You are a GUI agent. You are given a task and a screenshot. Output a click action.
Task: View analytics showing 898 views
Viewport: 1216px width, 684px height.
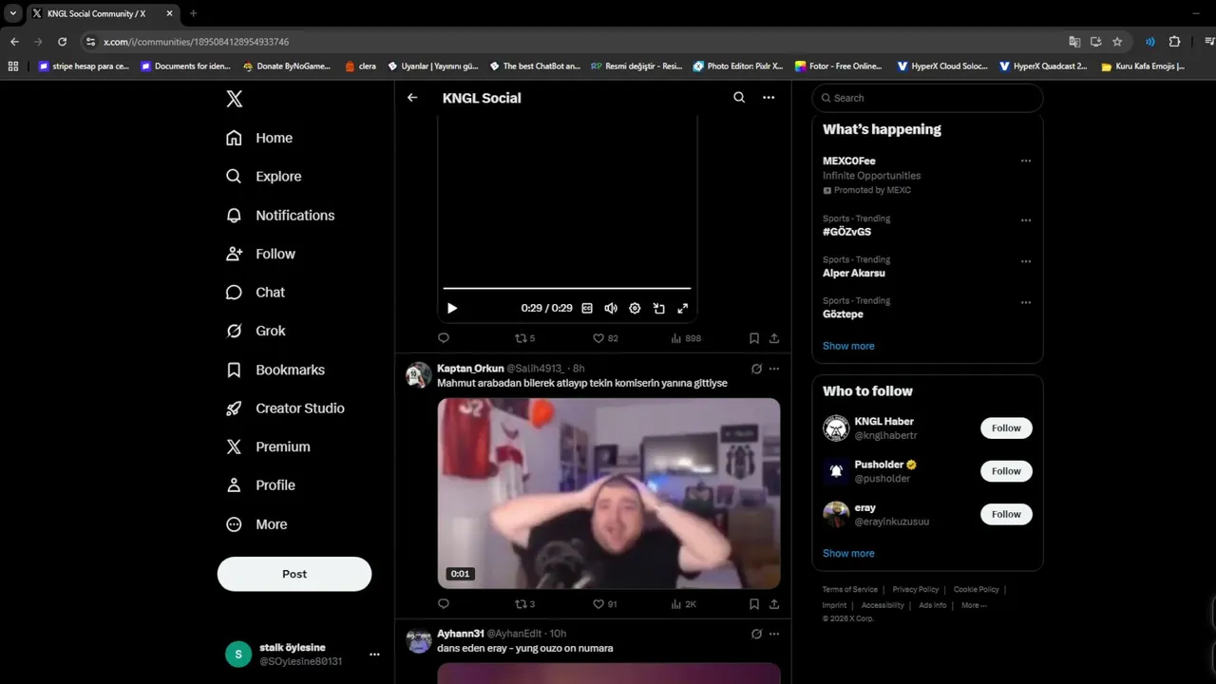pos(686,338)
